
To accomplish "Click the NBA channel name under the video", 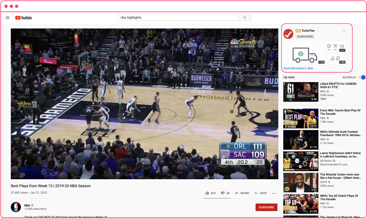I will (27, 205).
